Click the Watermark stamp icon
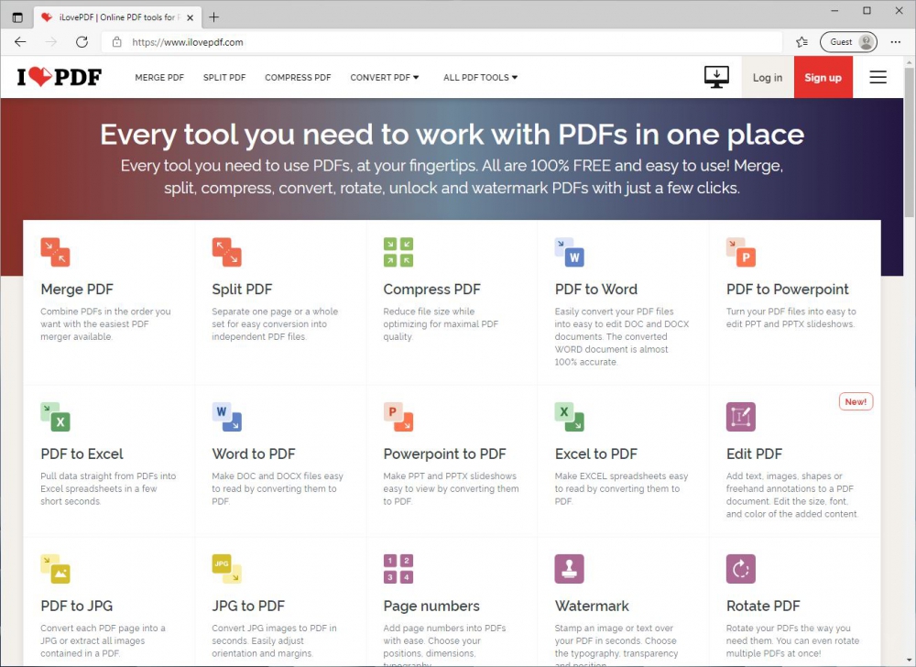 click(570, 569)
